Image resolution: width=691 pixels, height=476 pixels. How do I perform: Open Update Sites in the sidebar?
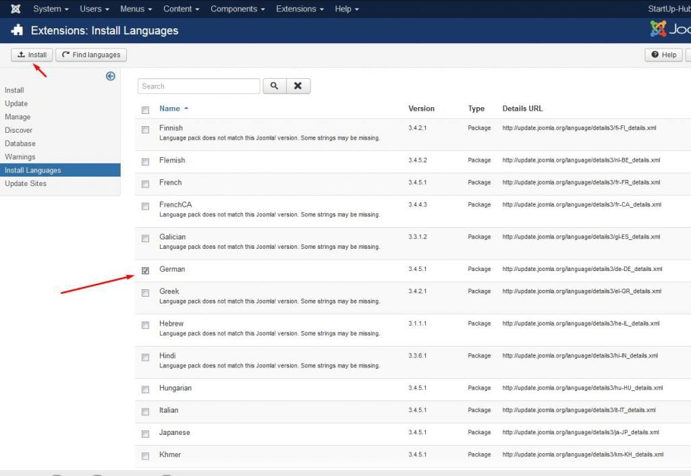[26, 183]
